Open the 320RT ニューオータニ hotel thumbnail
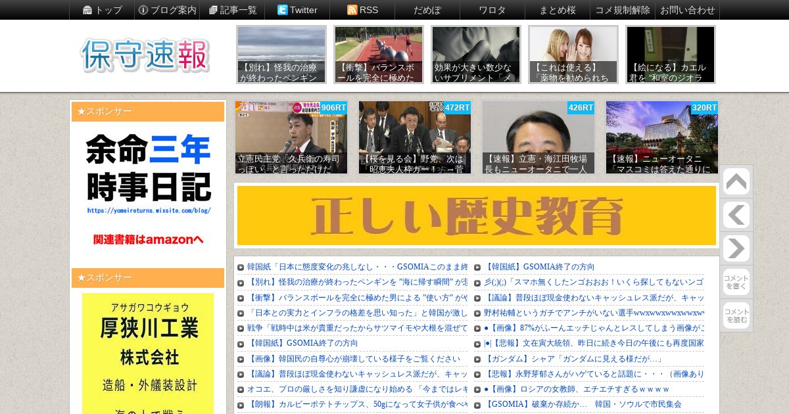The image size is (789, 414). point(662,137)
